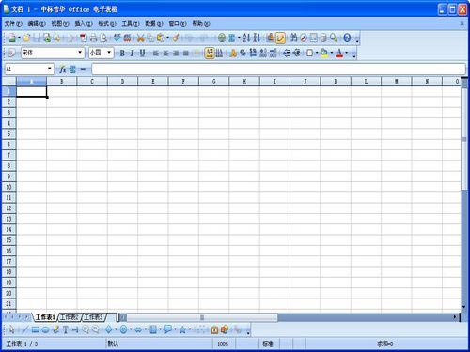Open the Name Box cell reference dropdown
This screenshot has width=470, height=352.
pos(50,69)
